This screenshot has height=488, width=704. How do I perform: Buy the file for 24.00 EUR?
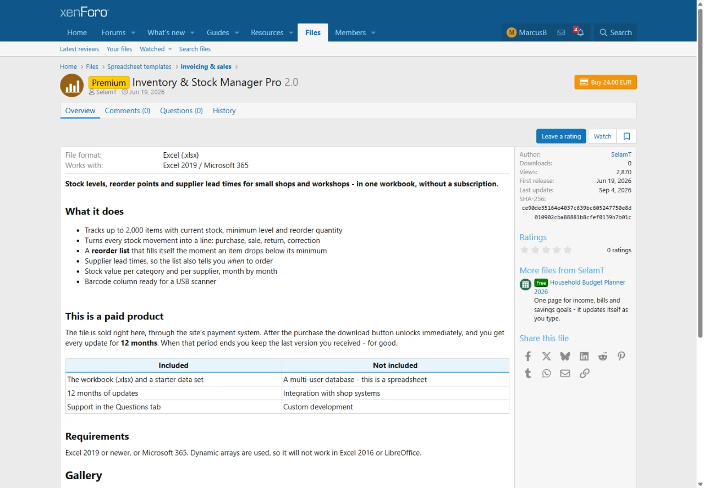tap(606, 82)
